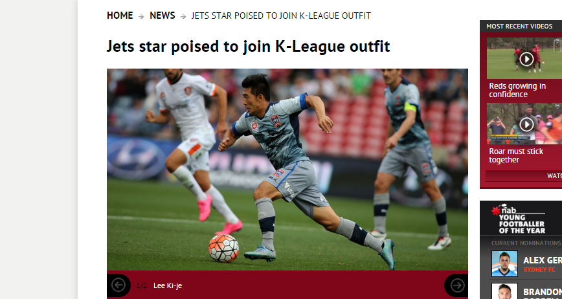Viewport: 562px width, 299px height.
Task: Open the NEWS breadcrumb link
Action: click(163, 16)
